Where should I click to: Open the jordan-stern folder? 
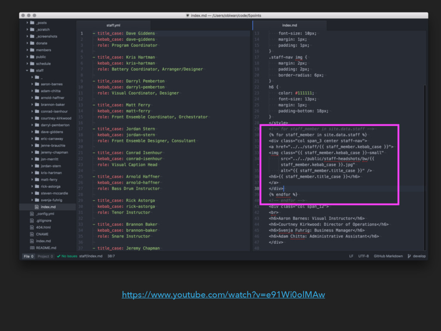[51, 166]
